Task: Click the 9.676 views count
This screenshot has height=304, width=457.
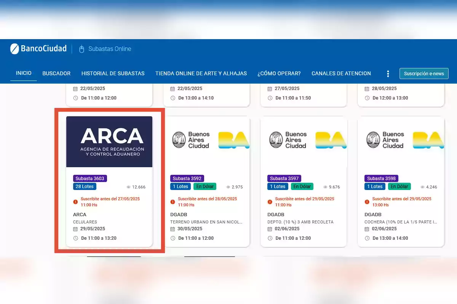Action: tap(334, 187)
